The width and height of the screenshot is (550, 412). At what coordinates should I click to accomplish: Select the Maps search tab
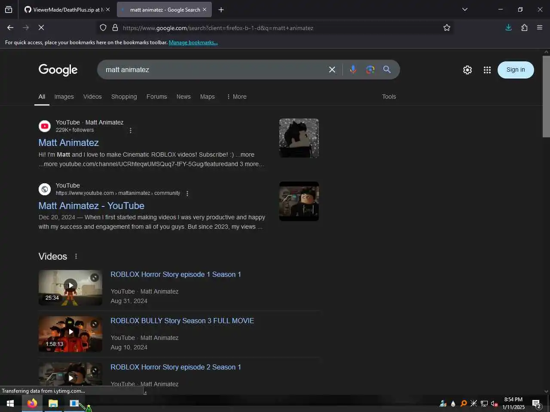click(207, 97)
